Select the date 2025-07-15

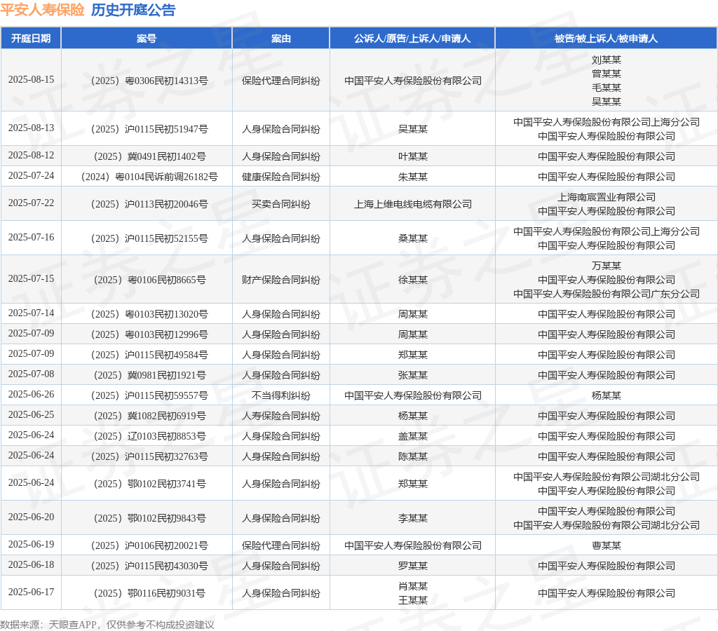[x=31, y=279]
